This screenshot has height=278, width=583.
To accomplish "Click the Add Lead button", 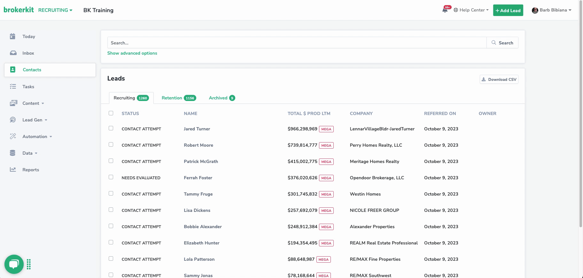I will 508,10.
